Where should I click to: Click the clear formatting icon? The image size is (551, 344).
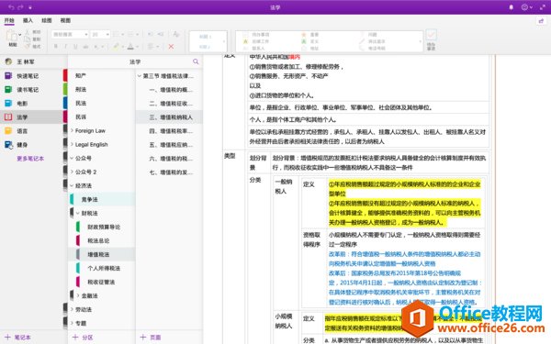tap(175, 34)
